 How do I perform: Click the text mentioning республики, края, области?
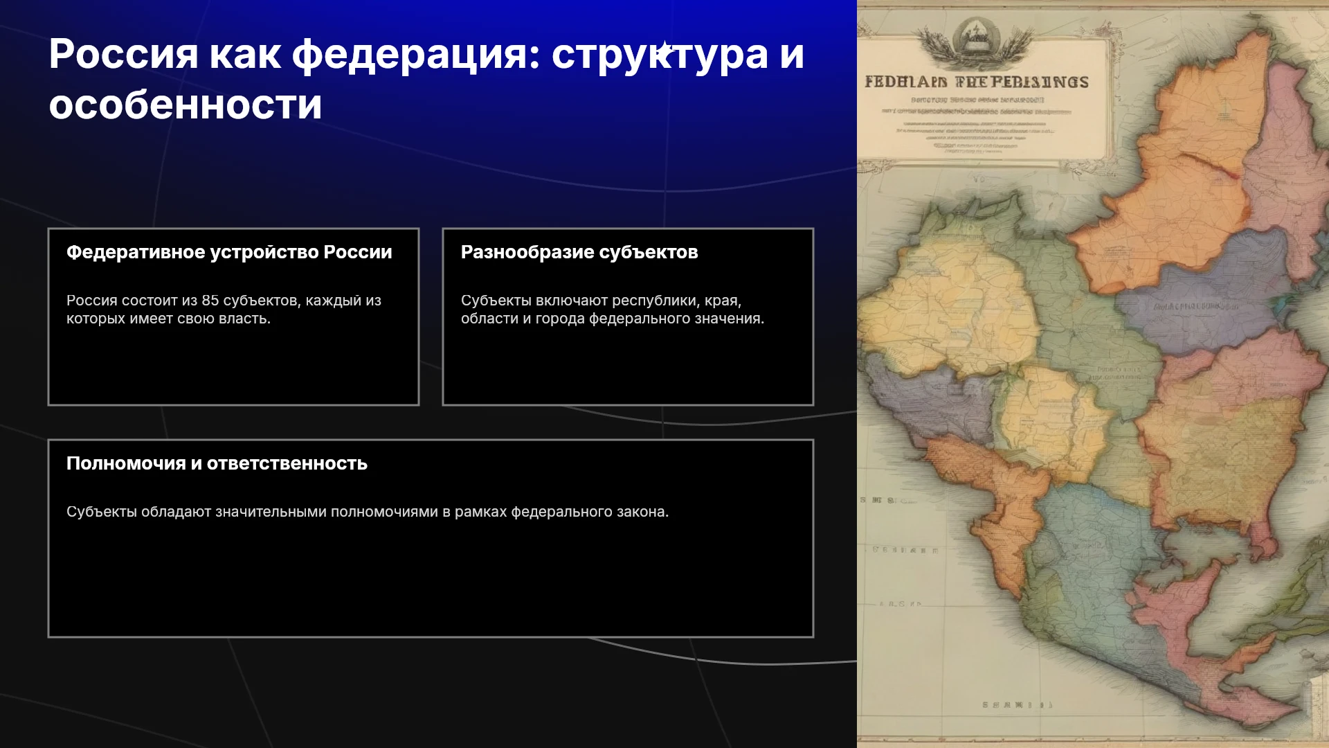pyautogui.click(x=613, y=310)
